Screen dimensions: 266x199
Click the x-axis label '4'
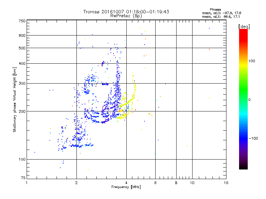pos(126,183)
